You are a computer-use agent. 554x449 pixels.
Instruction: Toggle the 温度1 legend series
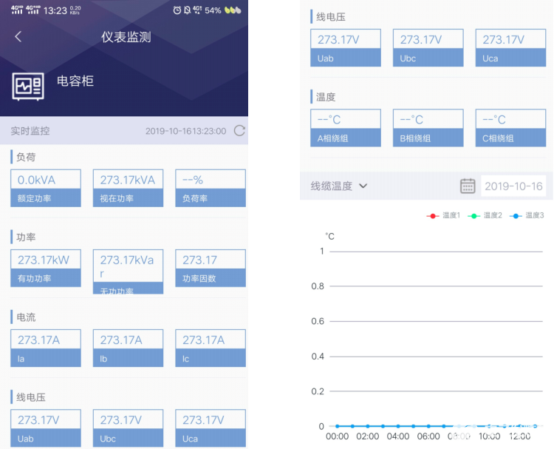coord(443,215)
